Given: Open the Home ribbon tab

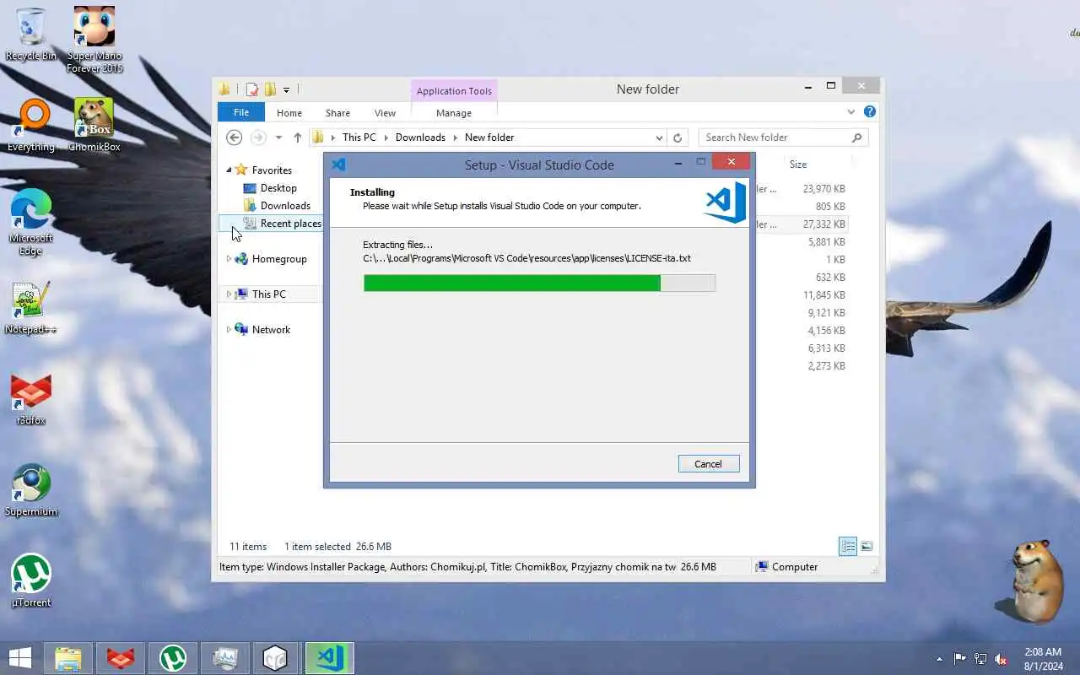Looking at the screenshot, I should (289, 112).
